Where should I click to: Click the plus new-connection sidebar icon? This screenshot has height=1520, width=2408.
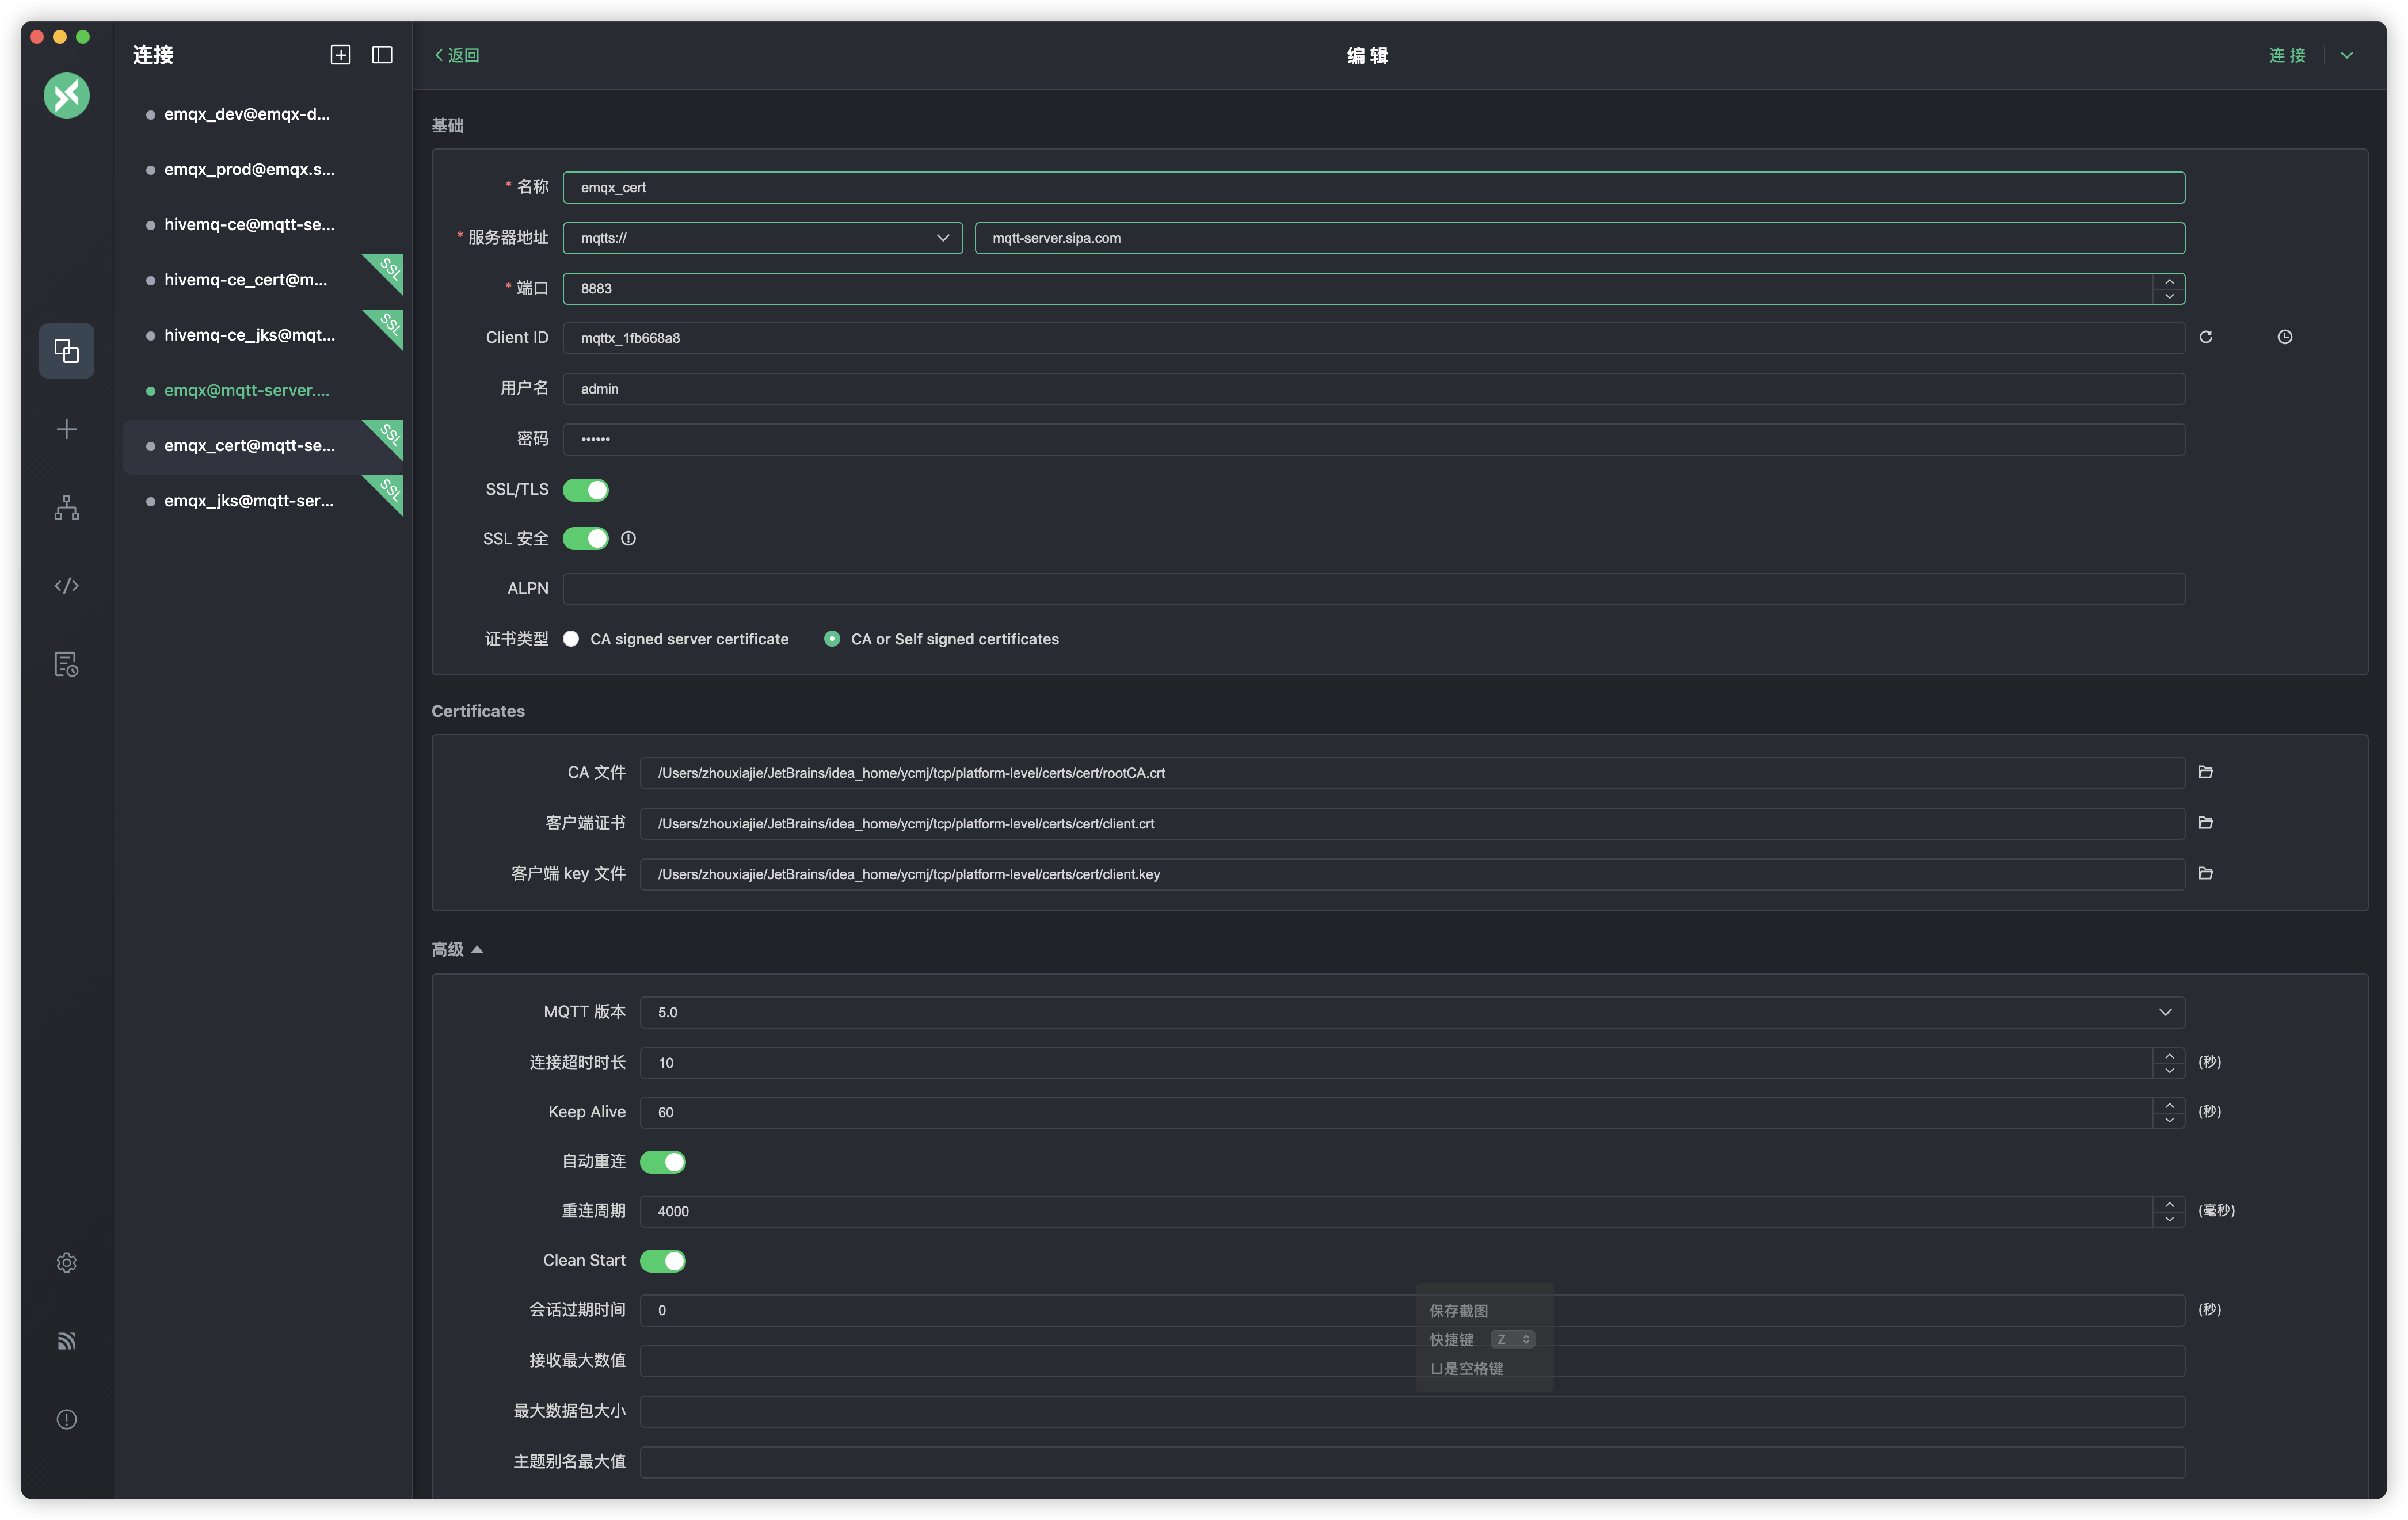(66, 430)
